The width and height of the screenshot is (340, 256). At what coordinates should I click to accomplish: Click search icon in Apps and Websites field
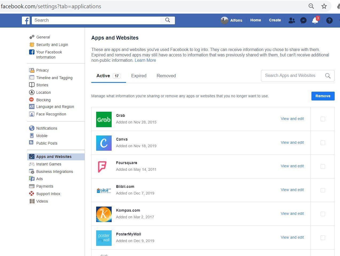tap(328, 76)
